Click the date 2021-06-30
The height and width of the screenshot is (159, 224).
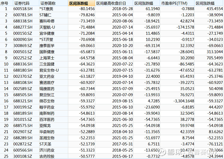122,119
